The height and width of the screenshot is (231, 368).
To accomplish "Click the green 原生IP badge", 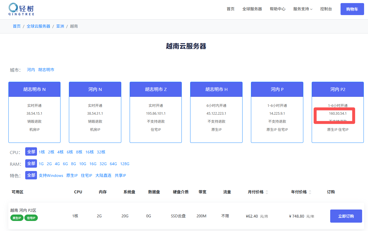I will pos(17,218).
